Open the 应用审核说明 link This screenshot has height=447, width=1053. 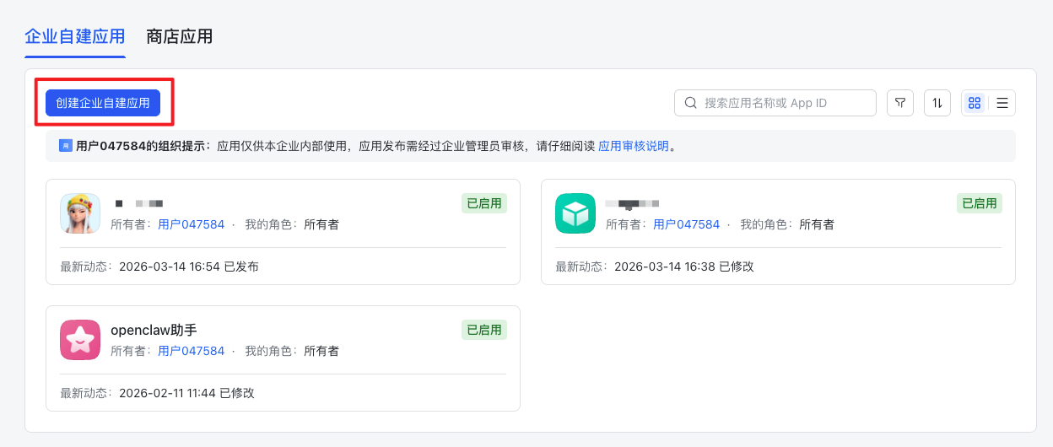click(x=633, y=146)
